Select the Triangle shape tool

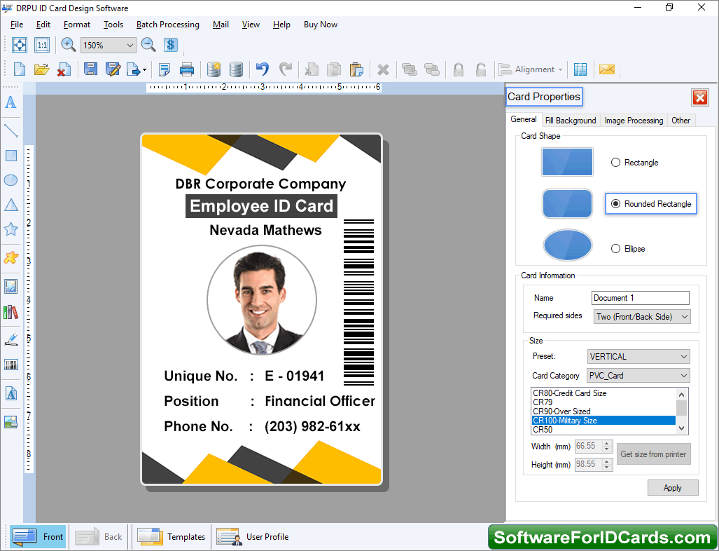pos(11,205)
